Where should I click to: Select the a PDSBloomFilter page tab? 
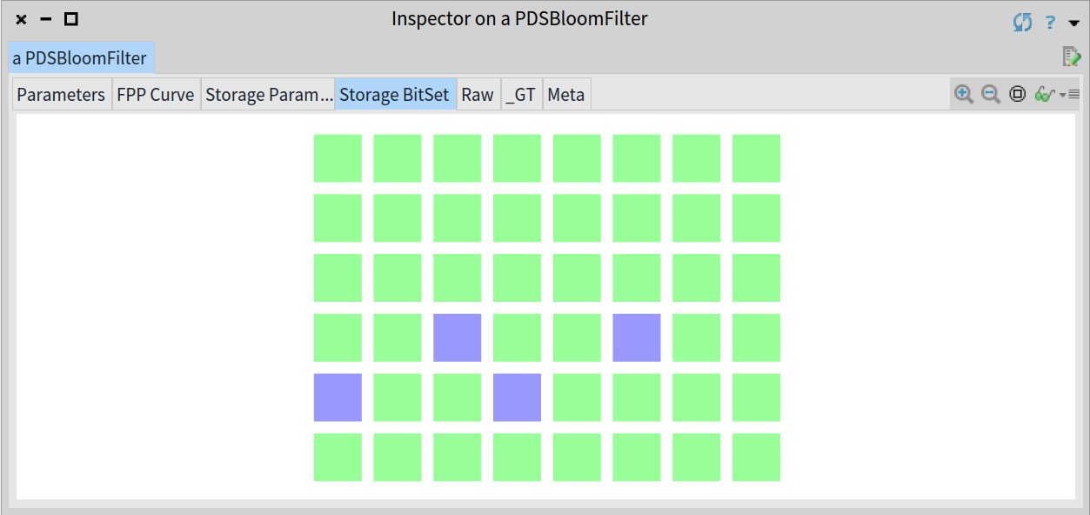[x=80, y=59]
